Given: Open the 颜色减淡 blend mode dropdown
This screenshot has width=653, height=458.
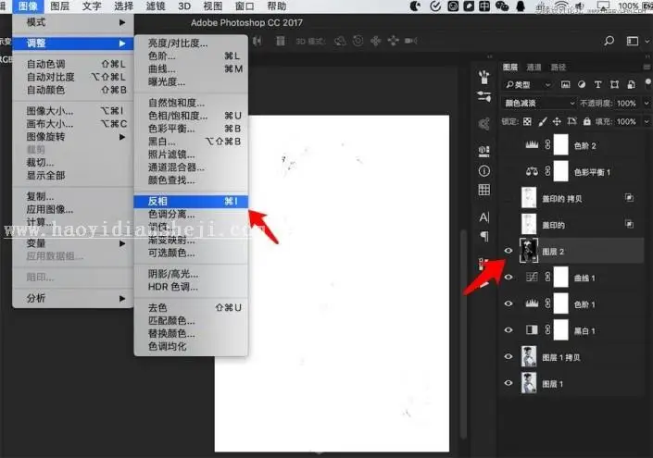Looking at the screenshot, I should [x=540, y=103].
